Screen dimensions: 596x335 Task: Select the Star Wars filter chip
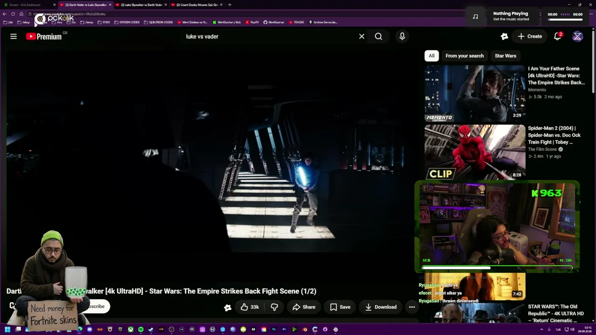[506, 56]
